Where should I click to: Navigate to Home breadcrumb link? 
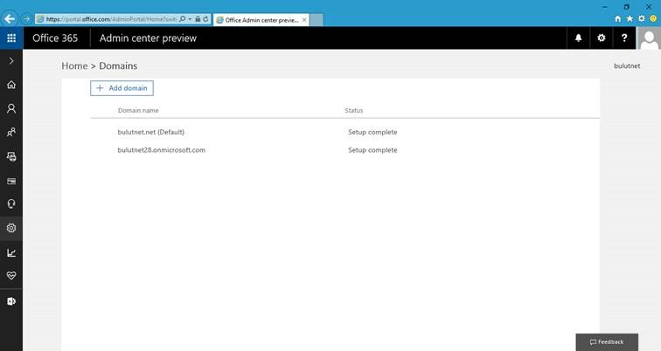(x=74, y=66)
